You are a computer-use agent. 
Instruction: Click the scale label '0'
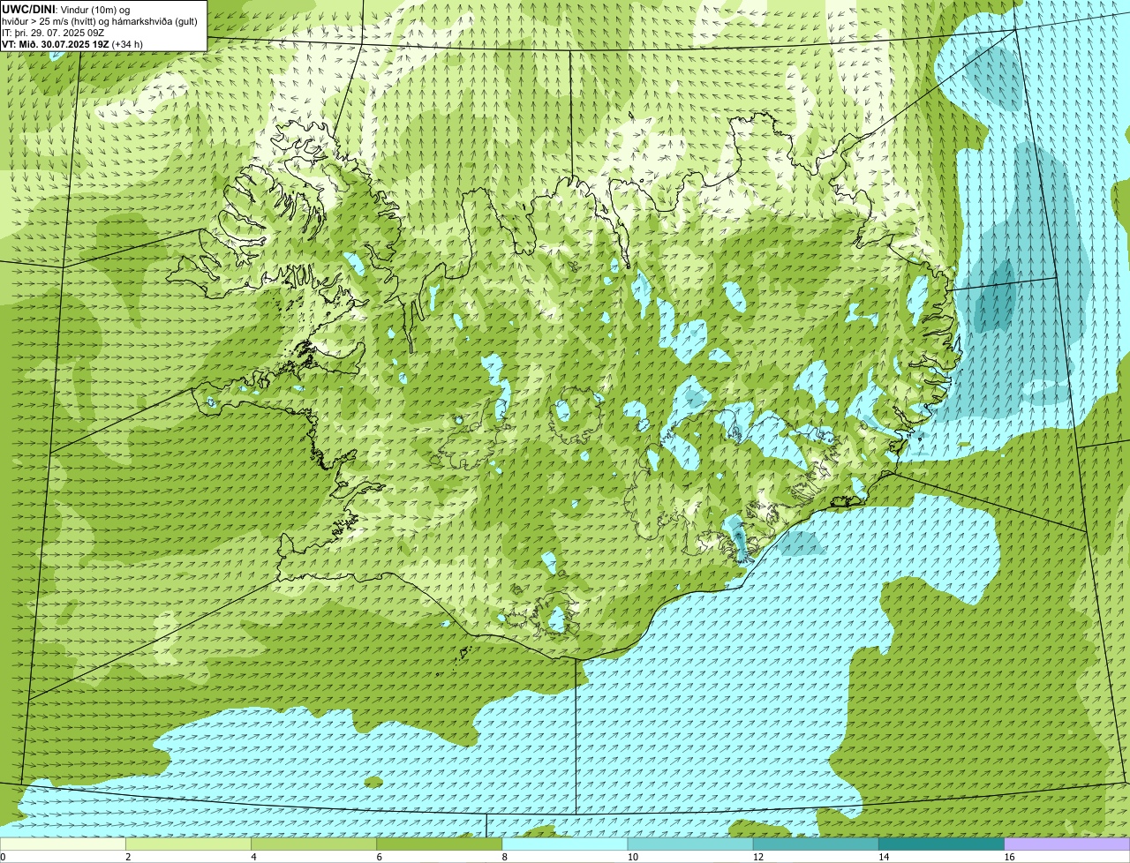click(3, 857)
